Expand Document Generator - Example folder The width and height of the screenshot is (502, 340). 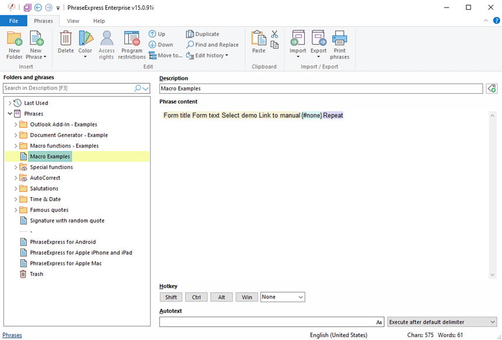pyautogui.click(x=16, y=135)
